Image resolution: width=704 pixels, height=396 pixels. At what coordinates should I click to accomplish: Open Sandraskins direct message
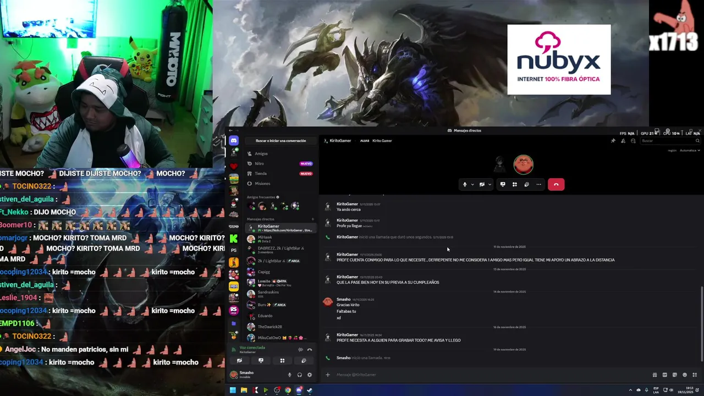[280, 294]
